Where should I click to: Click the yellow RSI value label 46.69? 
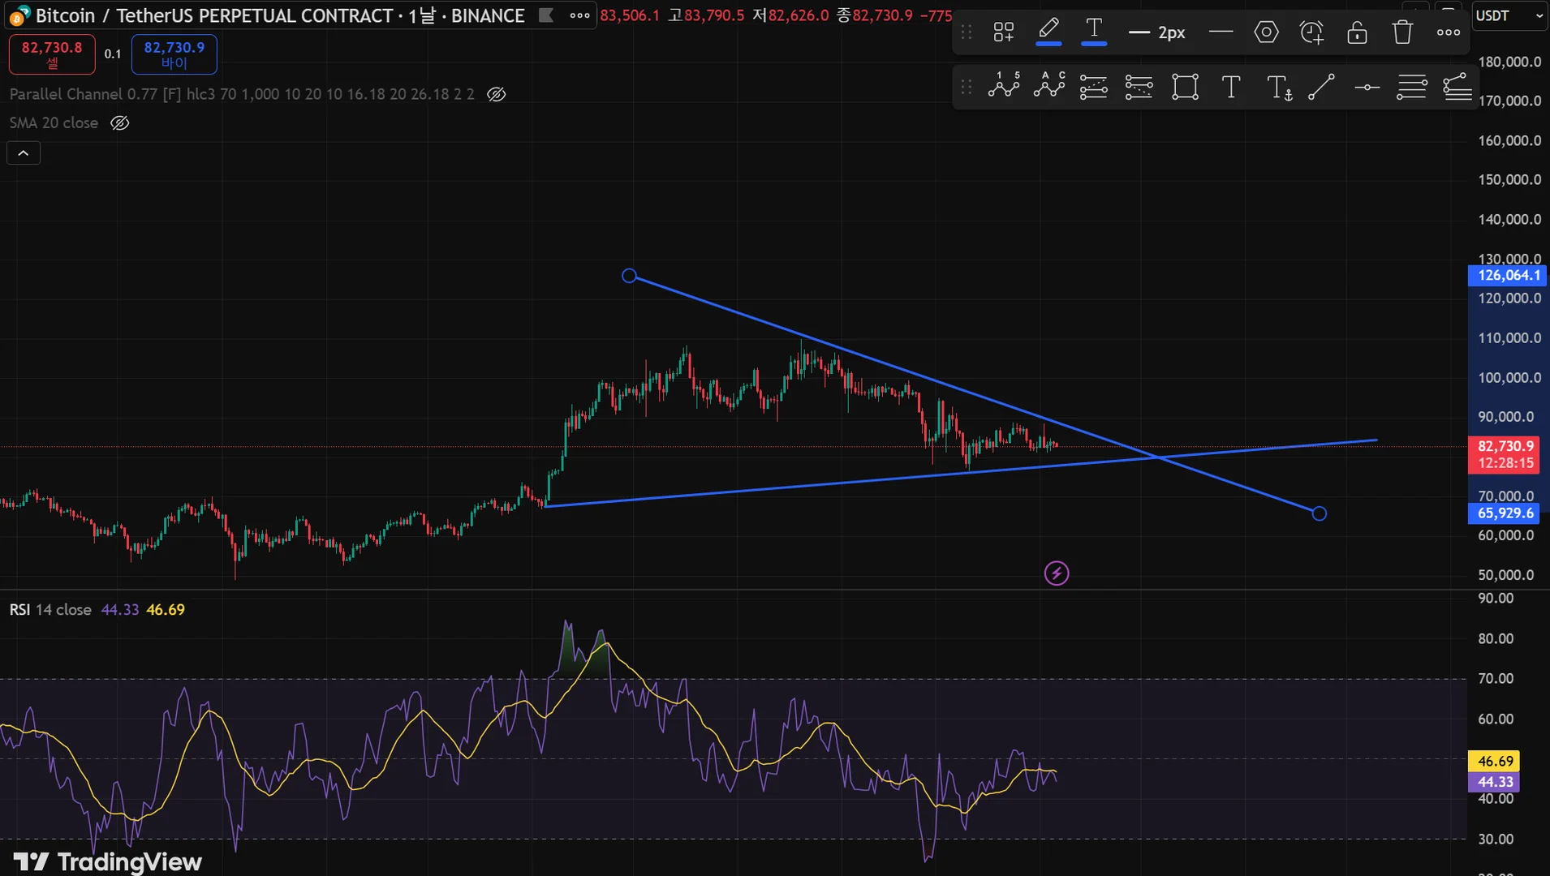[1495, 762]
